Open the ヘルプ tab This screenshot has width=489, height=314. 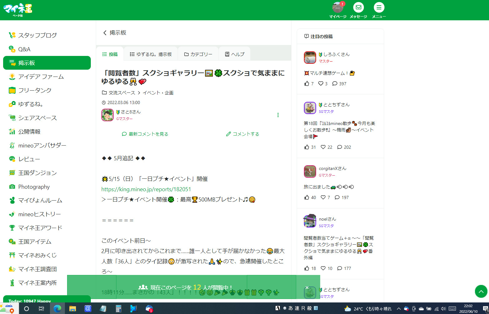[235, 54]
